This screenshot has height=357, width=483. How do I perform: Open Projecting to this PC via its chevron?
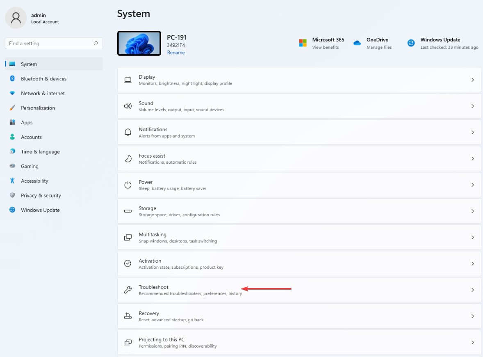(472, 342)
